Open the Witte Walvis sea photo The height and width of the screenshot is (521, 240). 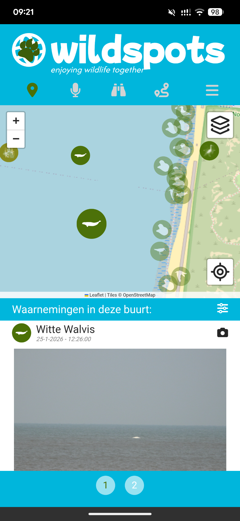pos(120,410)
